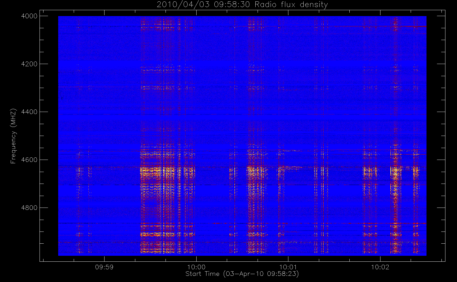Select the 4400 frequency tick label
This screenshot has height=282, width=457.
[x=29, y=112]
